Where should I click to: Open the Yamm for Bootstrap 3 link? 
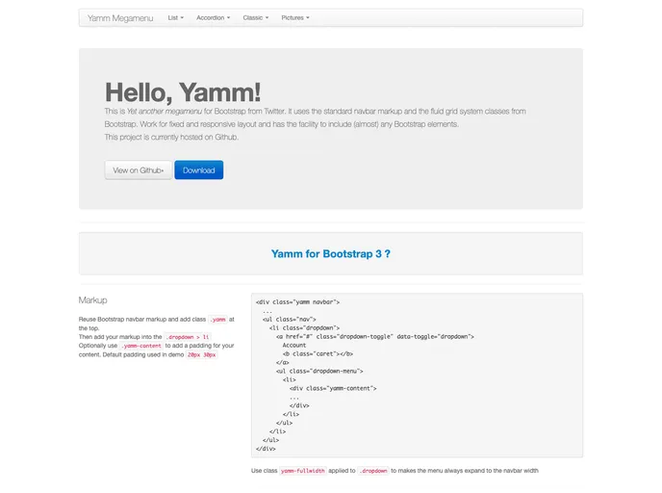point(331,254)
